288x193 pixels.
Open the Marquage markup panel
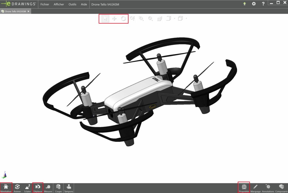click(255, 188)
